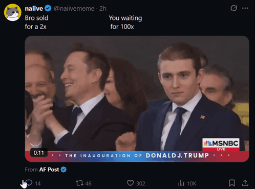Bookmark this post

(232, 183)
